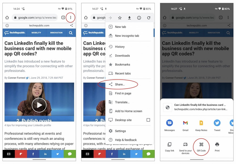Tap the address bar showing google.com/amp URL

pyautogui.click(x=35, y=17)
